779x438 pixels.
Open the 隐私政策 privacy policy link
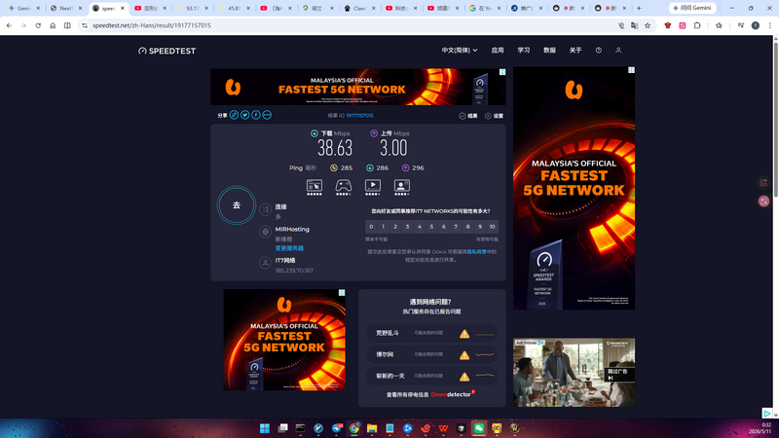point(476,252)
